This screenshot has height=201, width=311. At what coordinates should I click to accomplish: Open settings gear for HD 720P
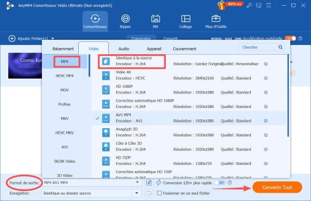(266, 163)
